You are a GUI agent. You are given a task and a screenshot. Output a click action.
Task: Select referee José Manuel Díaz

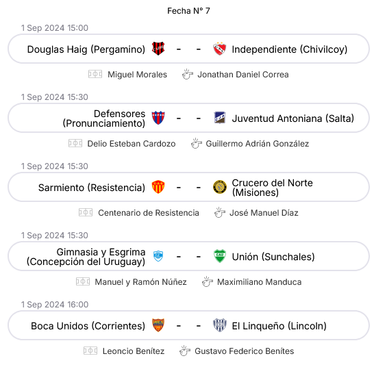(264, 213)
